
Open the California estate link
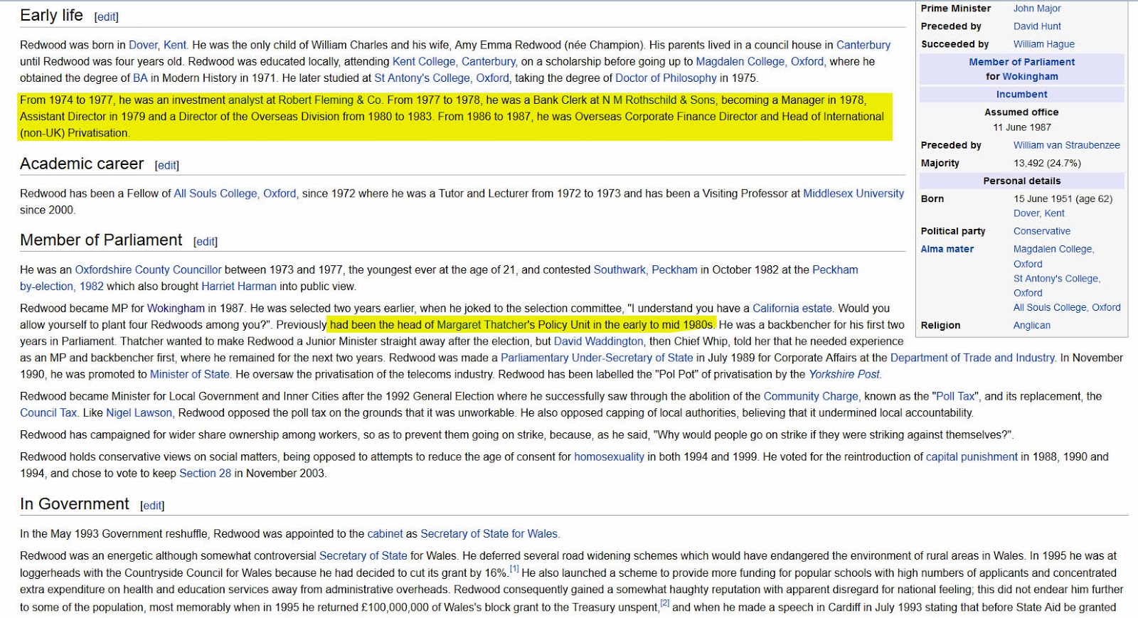(x=792, y=308)
